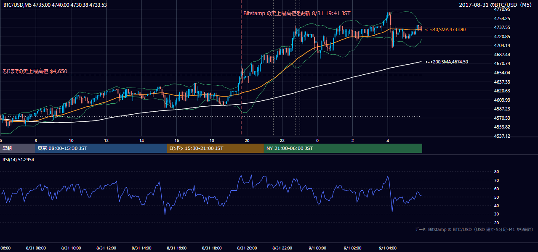Select the 40 SMA 4733.90 label

[x=445, y=29]
